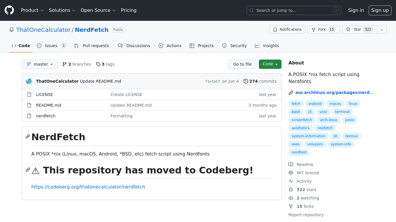
Task: Expand the Product menu
Action: click(32, 10)
